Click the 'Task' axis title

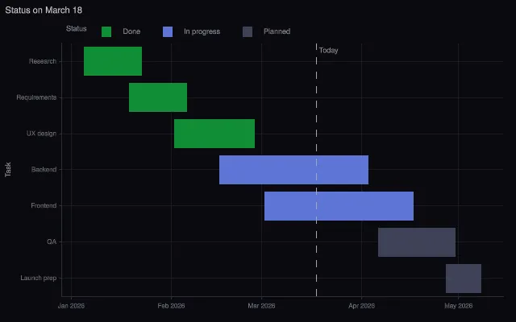(8, 170)
